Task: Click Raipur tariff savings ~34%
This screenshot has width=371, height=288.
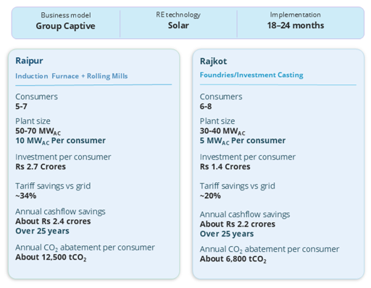Action: coord(26,196)
